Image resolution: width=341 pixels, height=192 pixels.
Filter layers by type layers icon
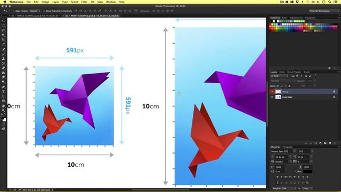[x=302, y=76]
